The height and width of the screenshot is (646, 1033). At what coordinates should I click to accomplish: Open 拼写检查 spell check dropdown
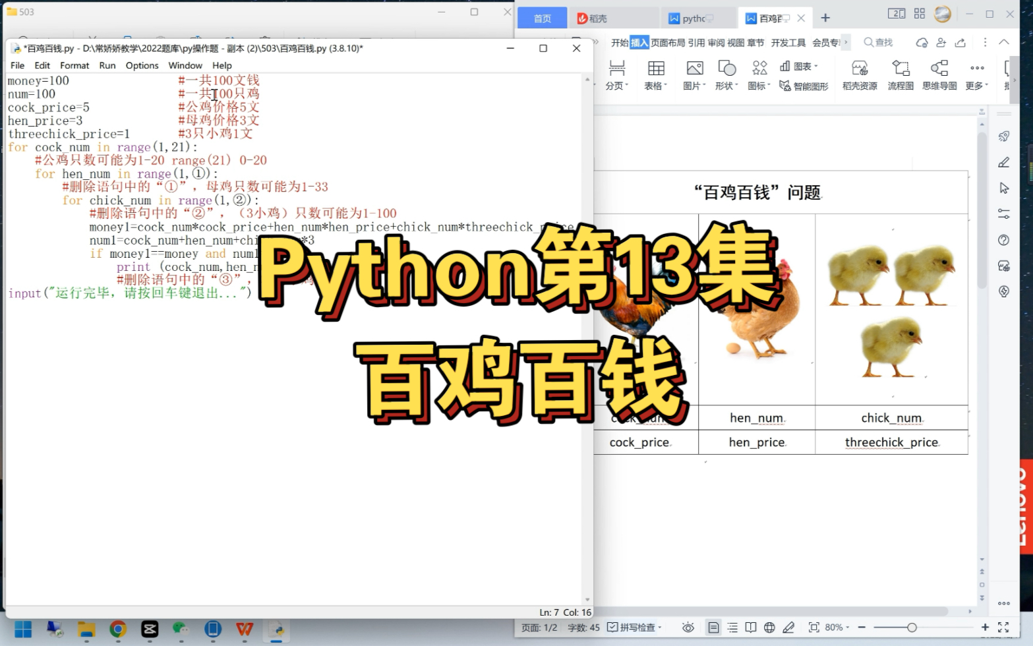pos(634,628)
